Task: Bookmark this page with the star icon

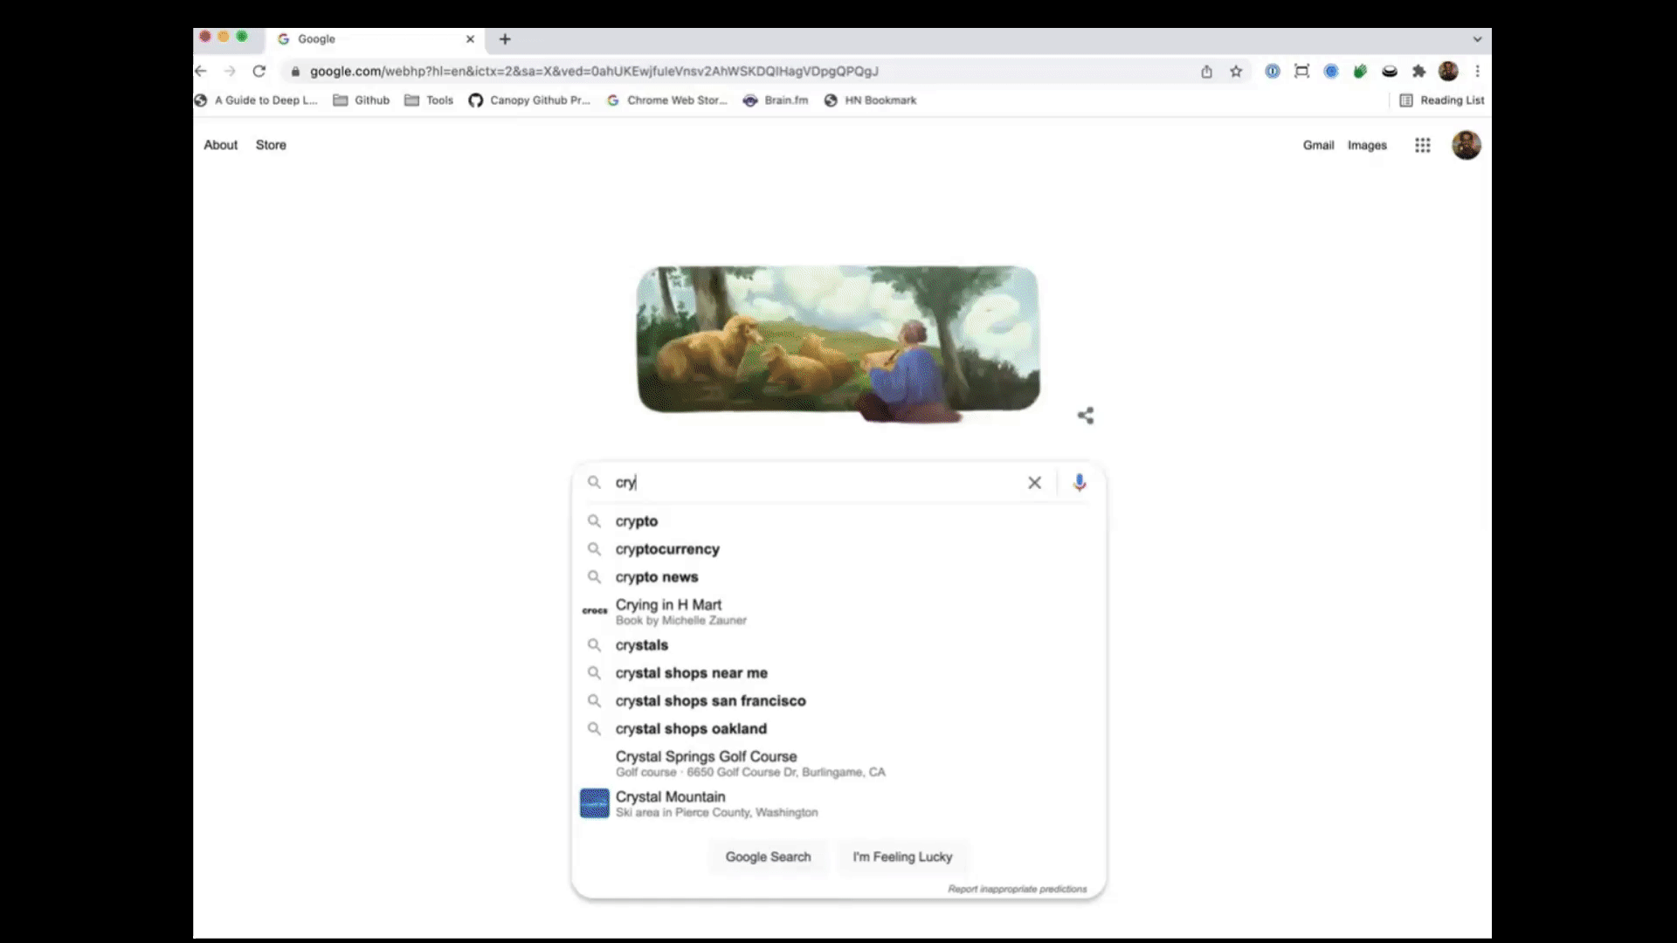Action: coord(1236,72)
